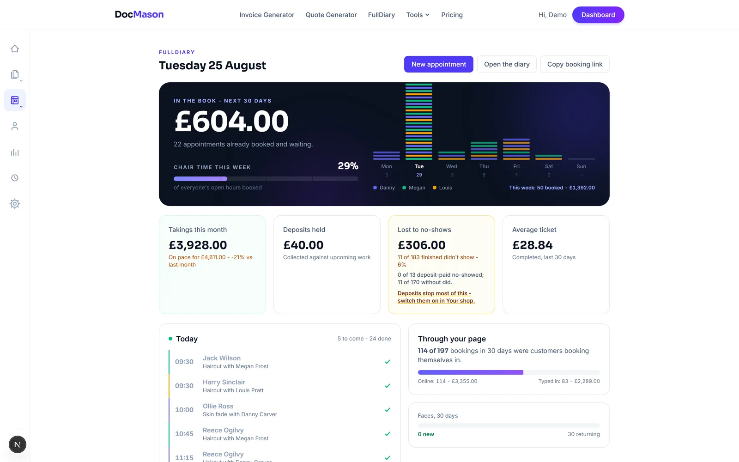The width and height of the screenshot is (739, 462).
Task: Select the Thu bar in weekly chart
Action: (484, 151)
